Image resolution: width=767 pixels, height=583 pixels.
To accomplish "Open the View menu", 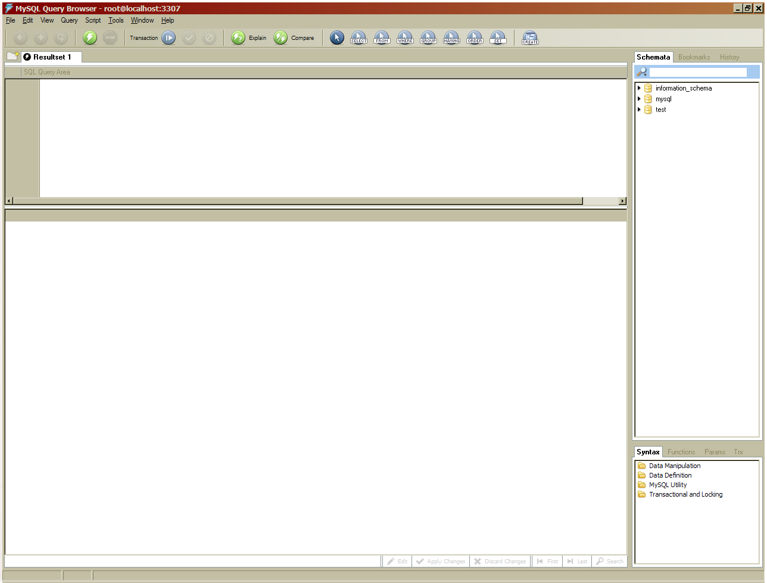I will tap(47, 20).
